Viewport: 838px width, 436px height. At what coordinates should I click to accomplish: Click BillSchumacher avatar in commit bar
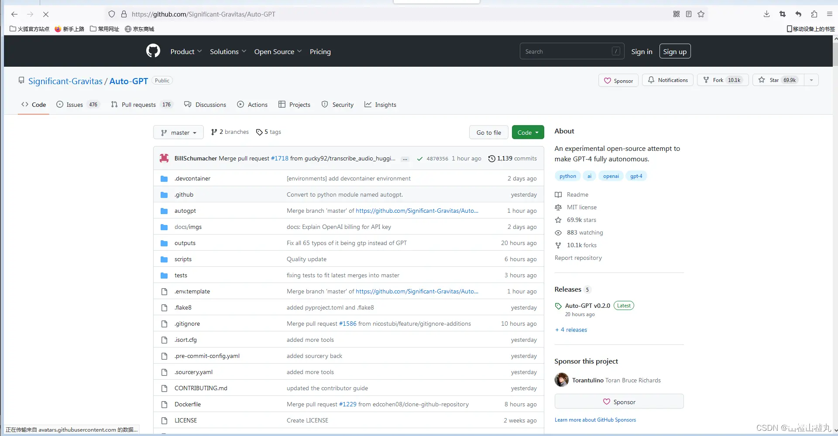(164, 158)
